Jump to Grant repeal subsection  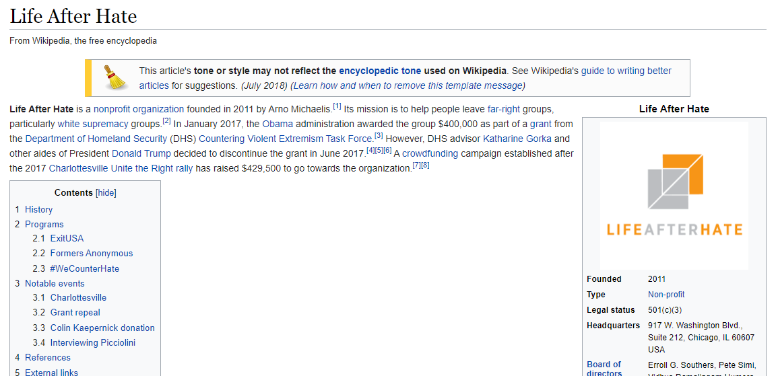point(75,313)
